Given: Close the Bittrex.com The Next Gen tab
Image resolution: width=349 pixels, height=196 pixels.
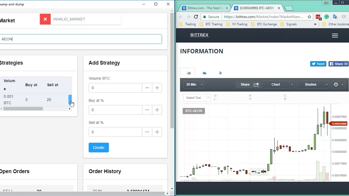Looking at the screenshot, I should tap(227, 8).
